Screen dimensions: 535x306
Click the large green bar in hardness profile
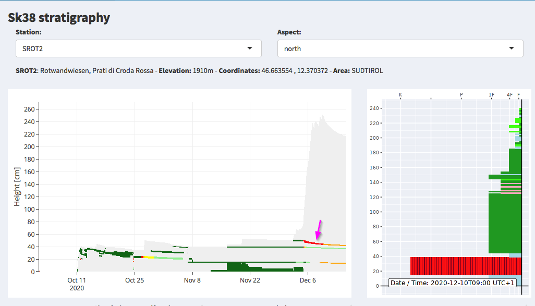point(505,224)
